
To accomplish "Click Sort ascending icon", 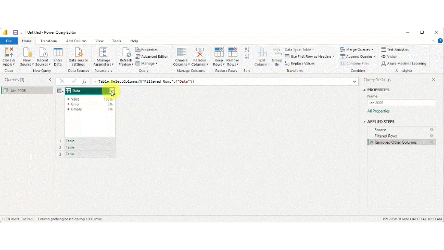I will coord(247,50).
